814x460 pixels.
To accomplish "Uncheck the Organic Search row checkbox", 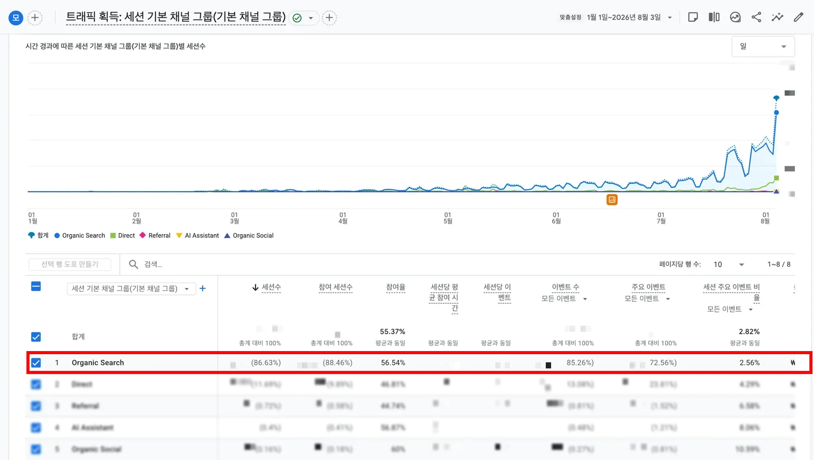I will pos(36,363).
